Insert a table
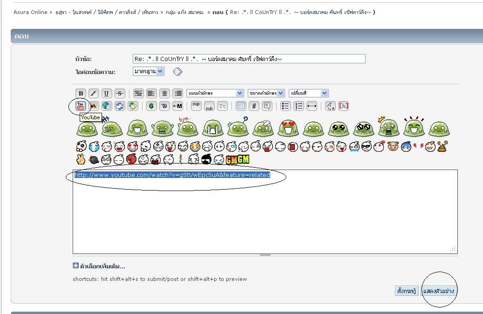483x314 pixels. [241, 106]
